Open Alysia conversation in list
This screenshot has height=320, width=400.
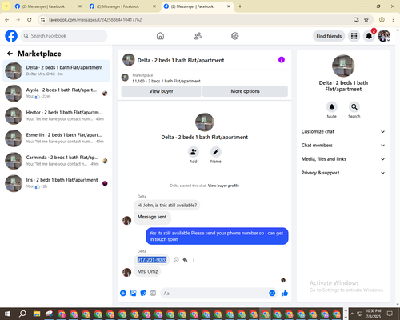[x=56, y=94]
